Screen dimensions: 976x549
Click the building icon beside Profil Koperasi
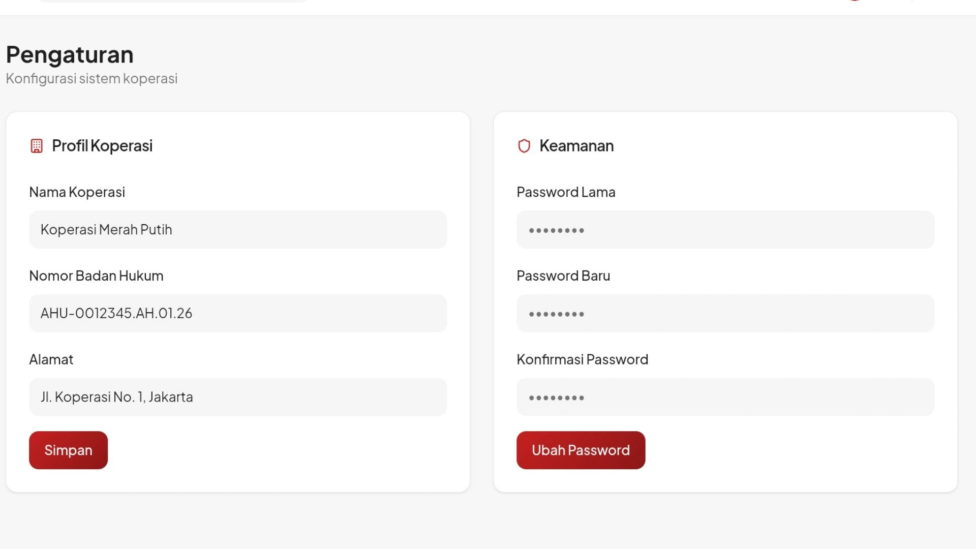click(36, 146)
